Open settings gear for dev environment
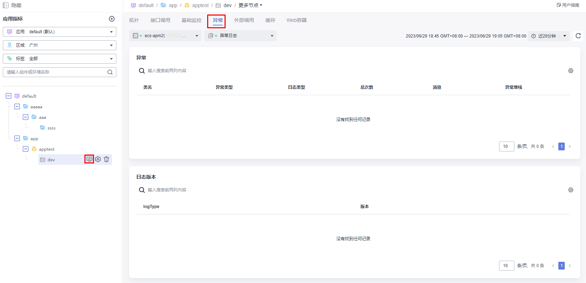 (x=98, y=159)
